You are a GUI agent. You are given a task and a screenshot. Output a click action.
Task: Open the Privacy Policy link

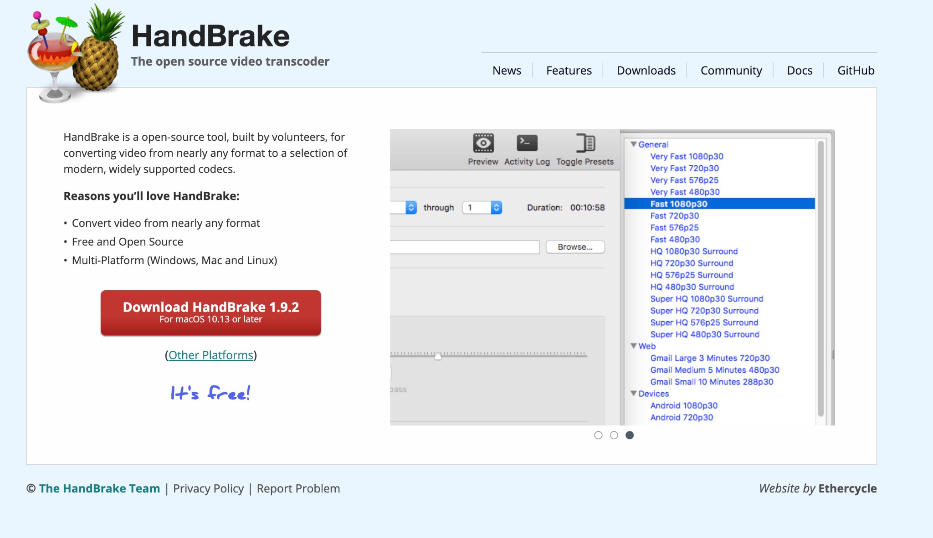point(208,488)
